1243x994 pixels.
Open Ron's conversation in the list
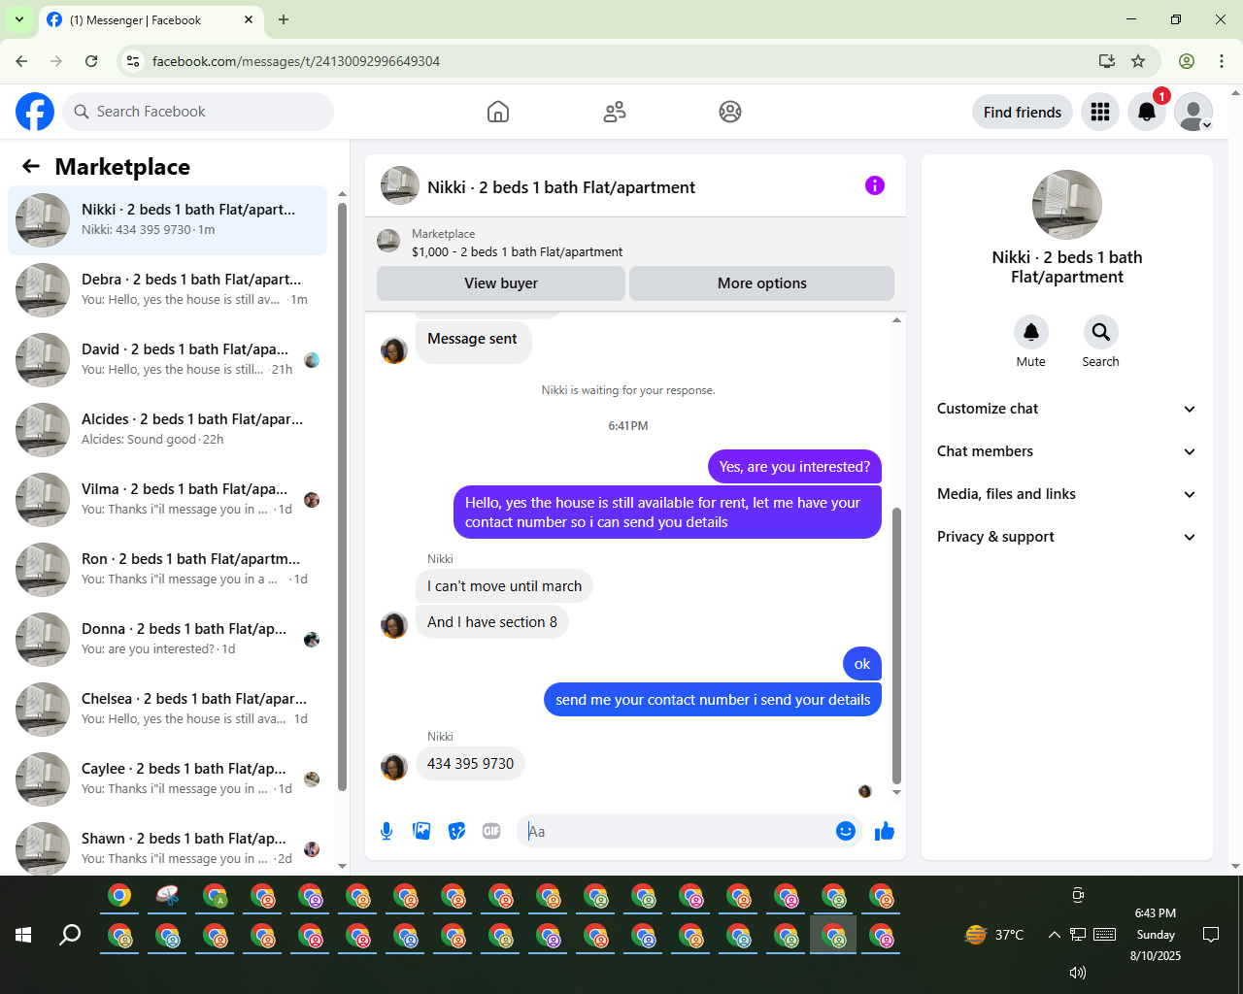coord(168,570)
